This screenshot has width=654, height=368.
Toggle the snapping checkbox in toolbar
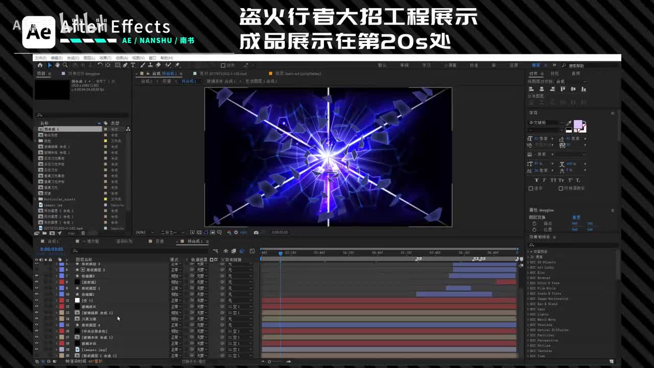click(223, 65)
